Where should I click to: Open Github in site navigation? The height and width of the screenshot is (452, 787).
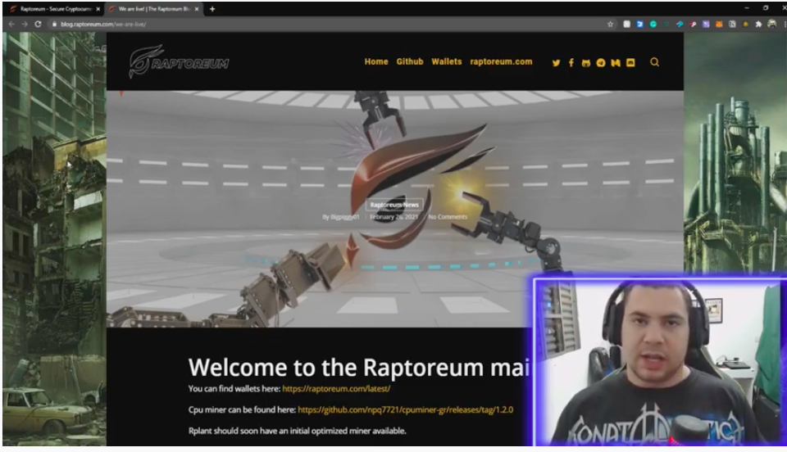coord(410,61)
